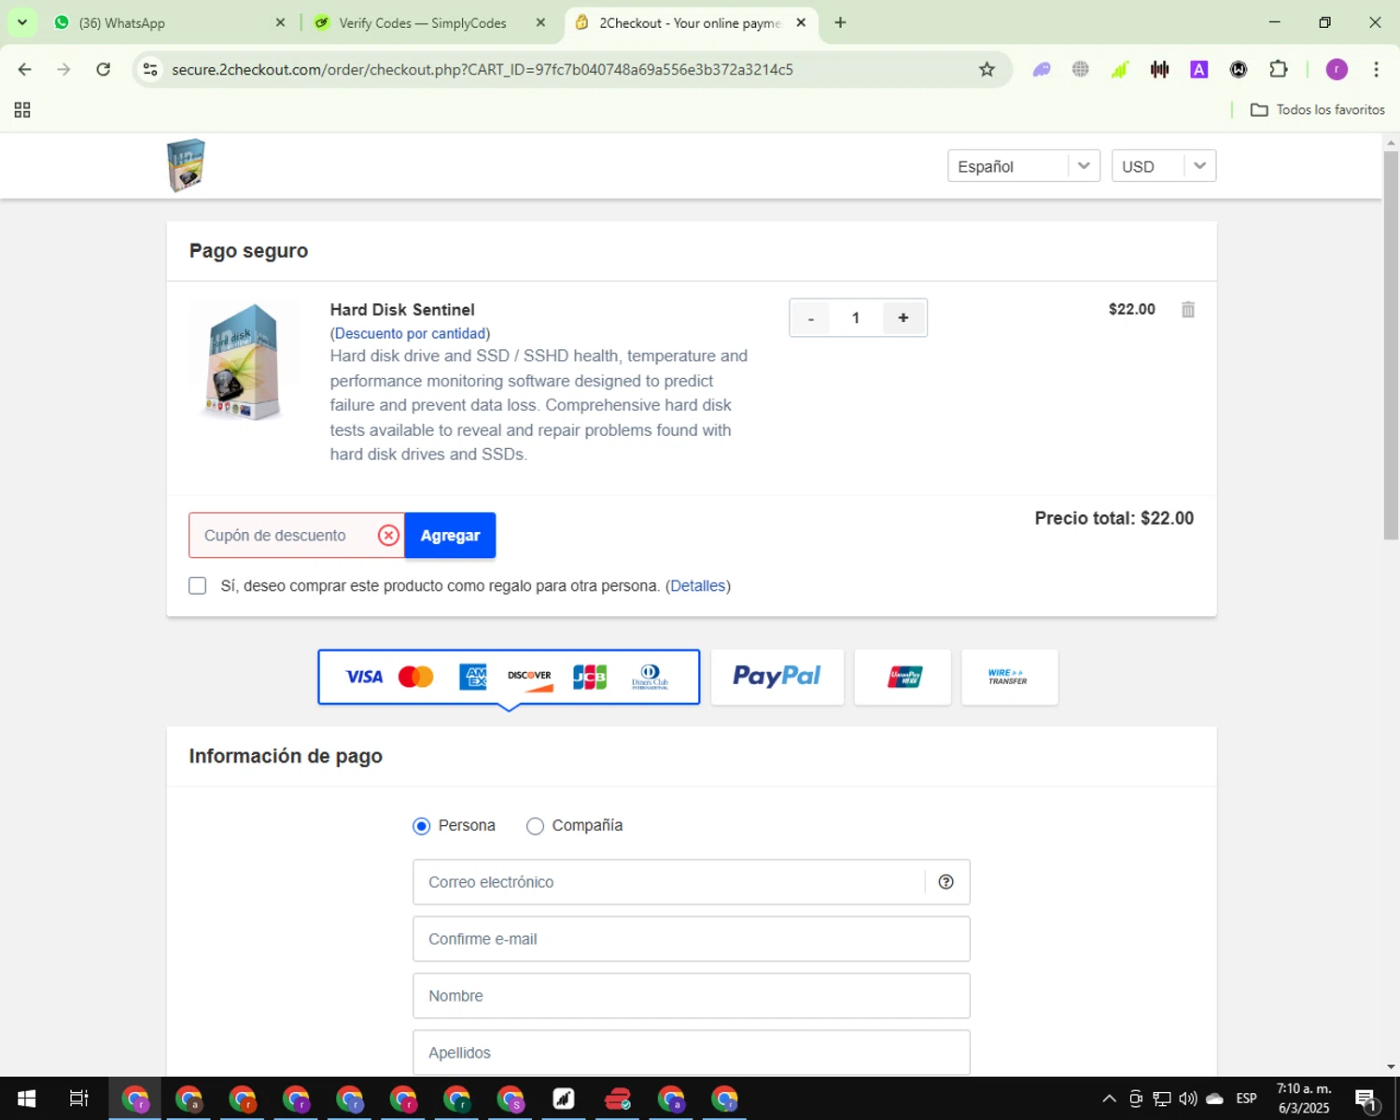Increase quantity with plus button

[903, 318]
